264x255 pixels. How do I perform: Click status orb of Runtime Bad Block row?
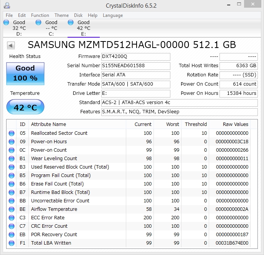pyautogui.click(x=12, y=192)
